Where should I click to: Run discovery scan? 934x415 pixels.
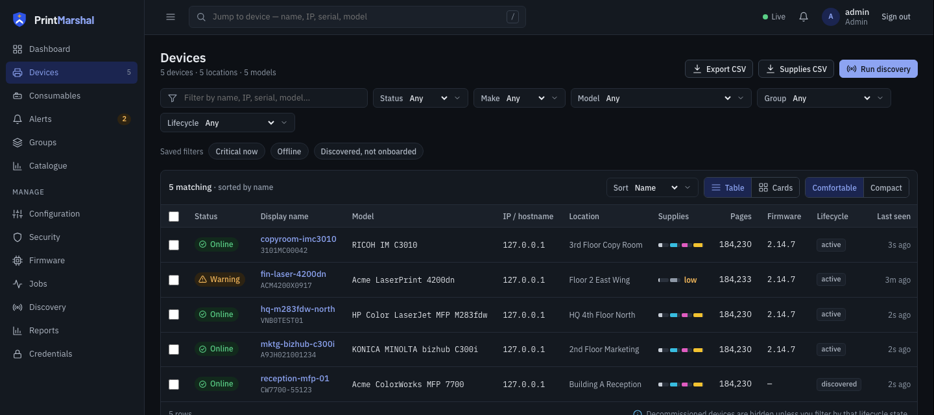point(878,69)
